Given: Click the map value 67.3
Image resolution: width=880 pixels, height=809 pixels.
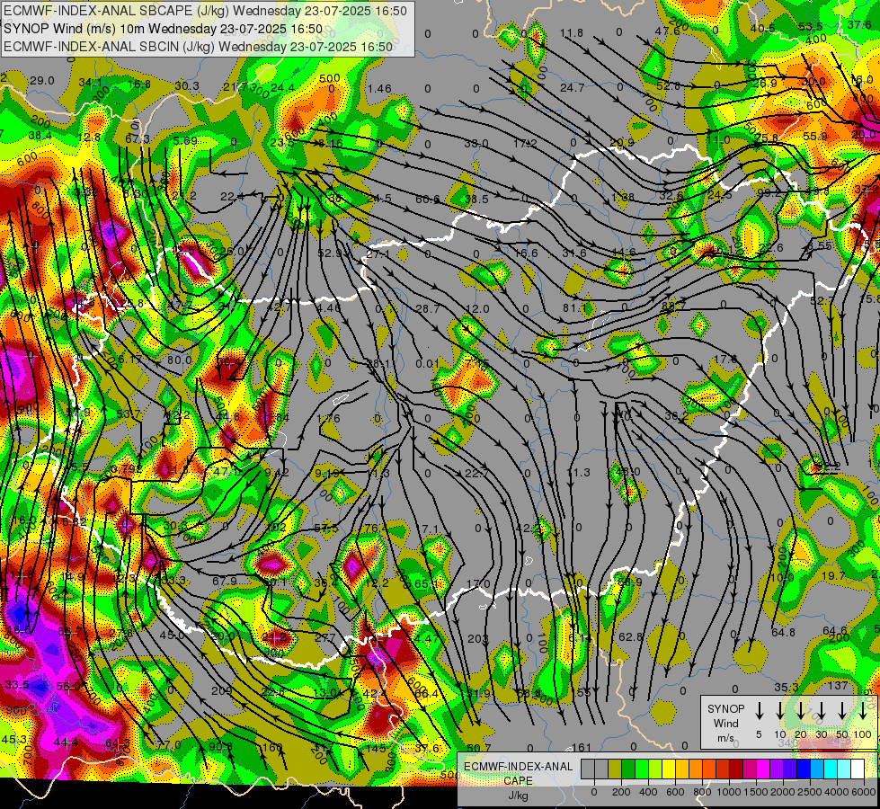Looking at the screenshot, I should click(138, 138).
